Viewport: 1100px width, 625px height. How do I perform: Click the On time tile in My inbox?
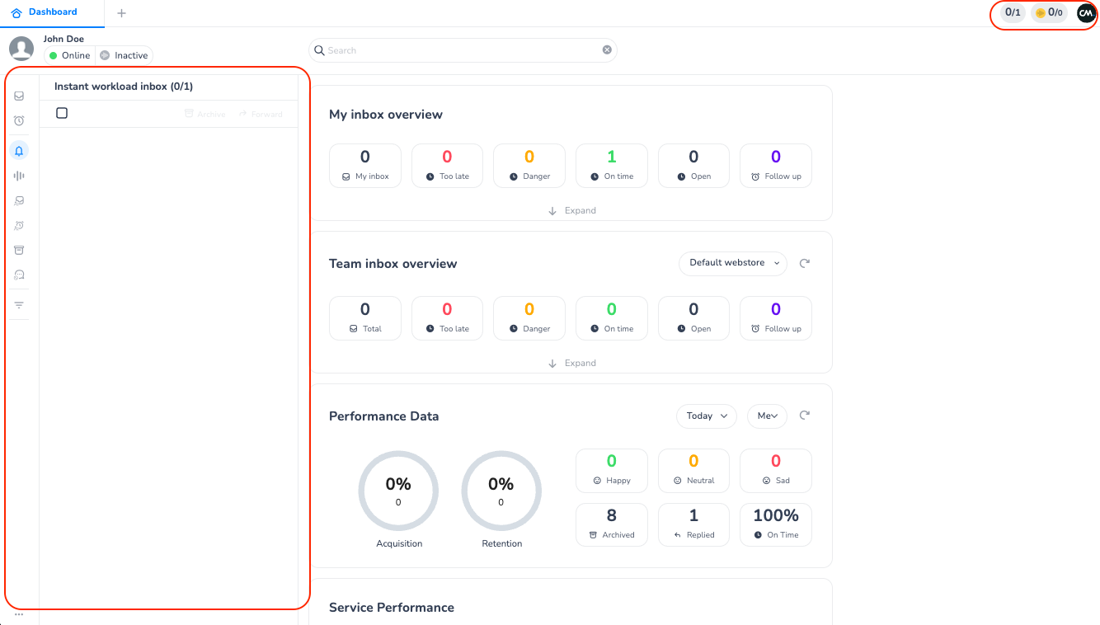[611, 165]
